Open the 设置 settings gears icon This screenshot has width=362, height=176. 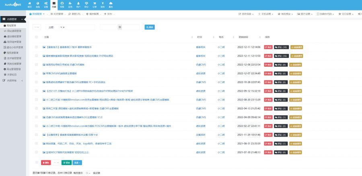click(46, 4)
